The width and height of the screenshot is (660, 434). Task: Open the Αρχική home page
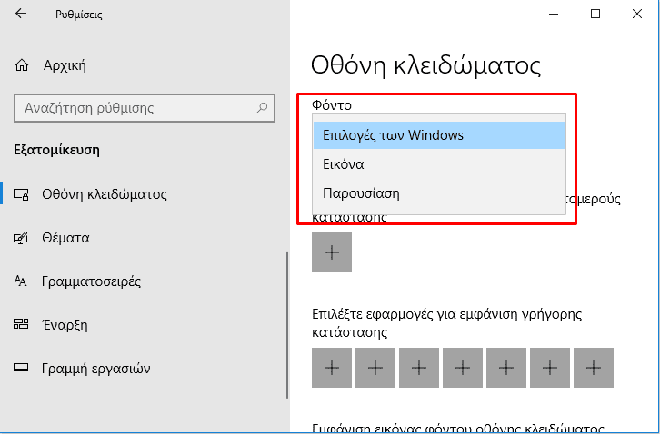(64, 65)
